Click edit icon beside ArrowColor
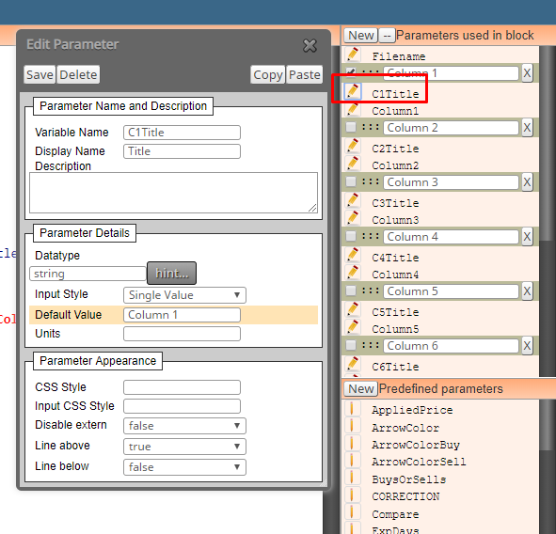This screenshot has height=534, width=556. (x=352, y=426)
